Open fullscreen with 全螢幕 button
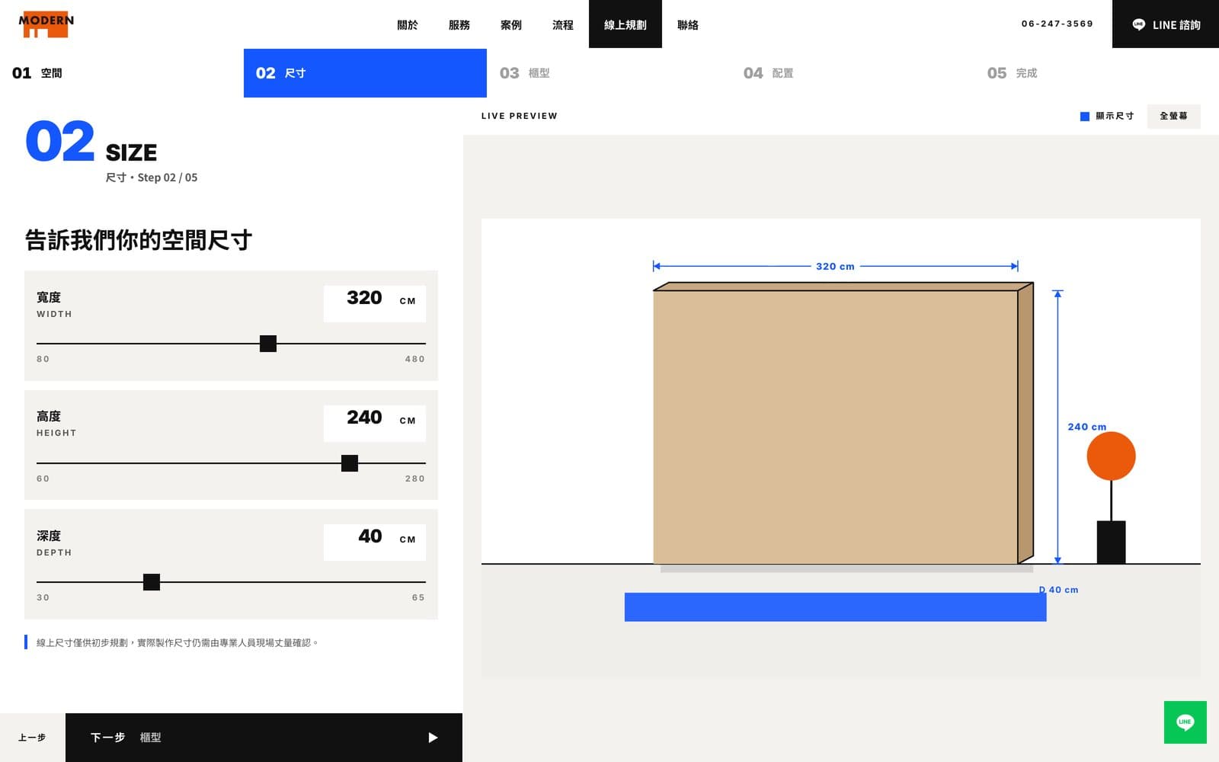Image resolution: width=1219 pixels, height=762 pixels. (x=1173, y=116)
